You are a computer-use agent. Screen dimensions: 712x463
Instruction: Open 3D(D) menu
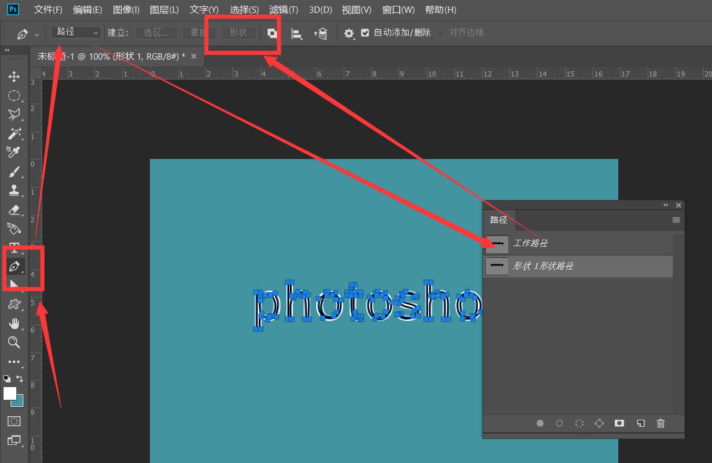coord(320,10)
